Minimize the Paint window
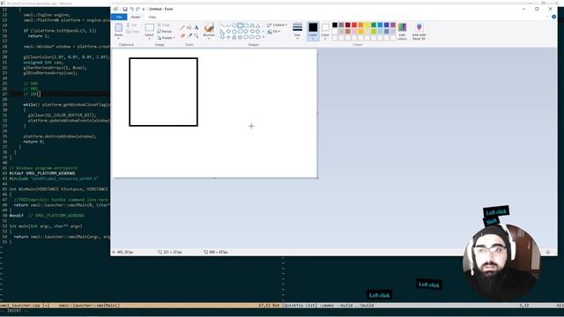Viewport: 564px width, 317px height. (x=523, y=9)
